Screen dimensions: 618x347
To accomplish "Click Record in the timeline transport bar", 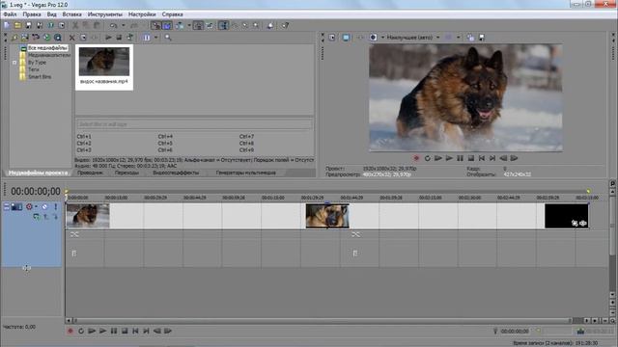I will [x=70, y=331].
